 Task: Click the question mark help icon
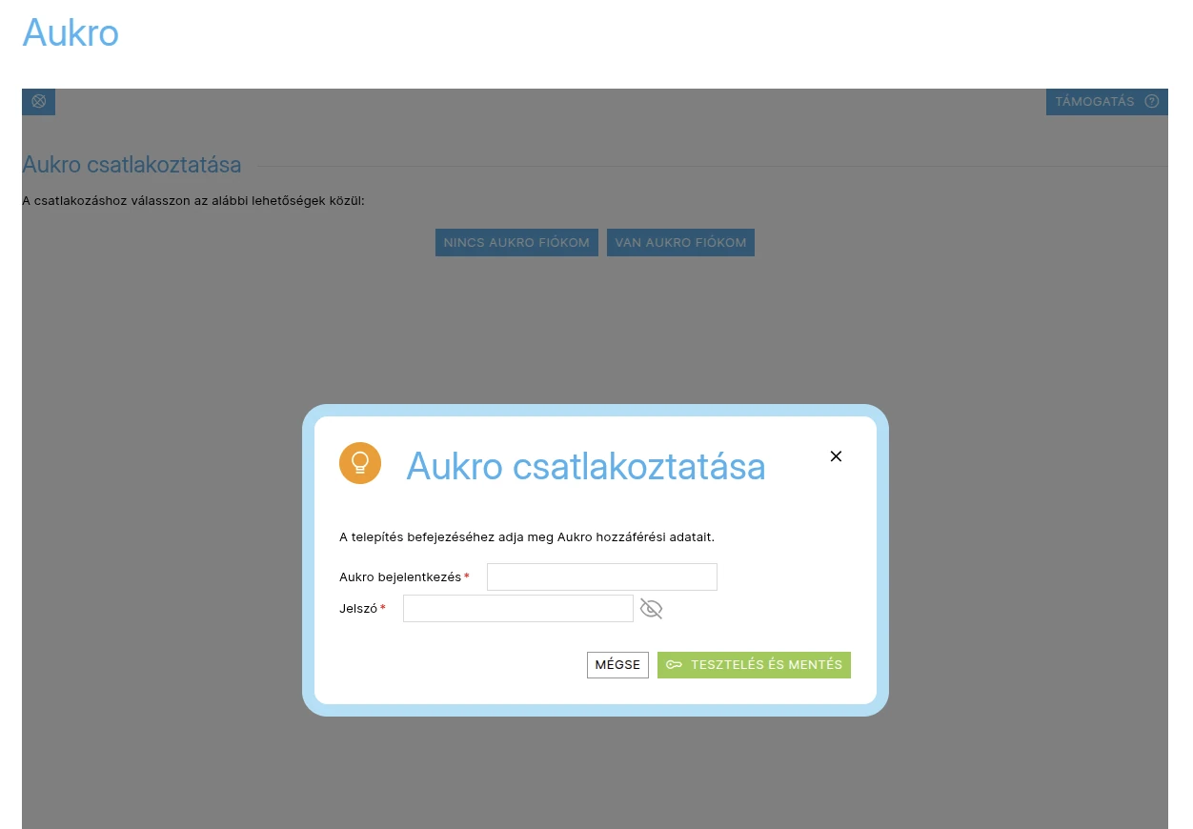[x=1151, y=101]
